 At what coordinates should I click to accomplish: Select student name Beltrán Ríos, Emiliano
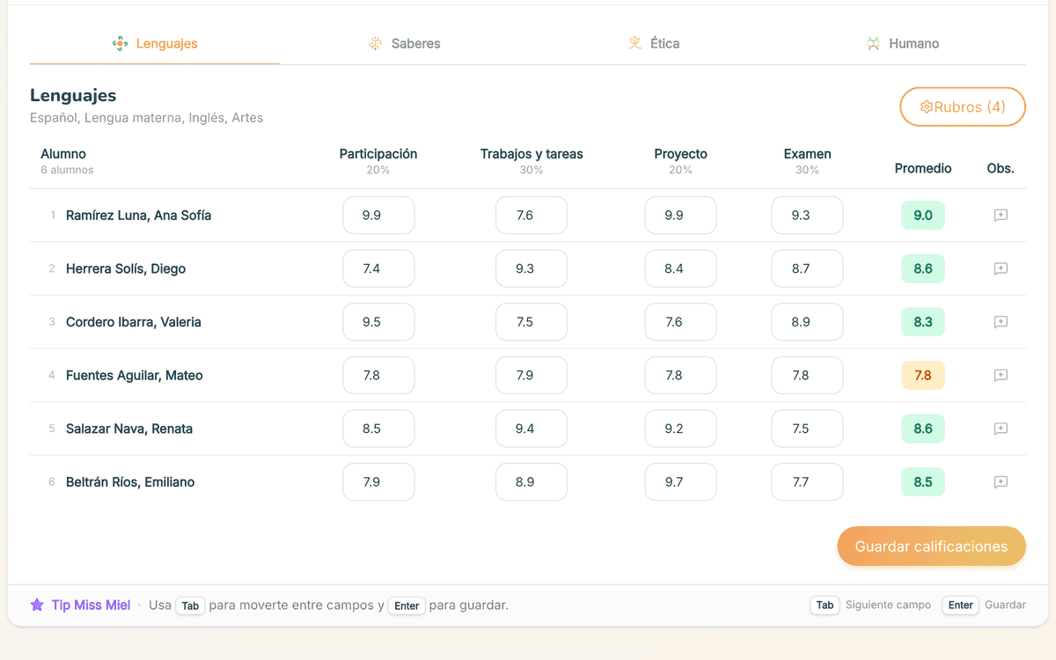[x=130, y=482]
